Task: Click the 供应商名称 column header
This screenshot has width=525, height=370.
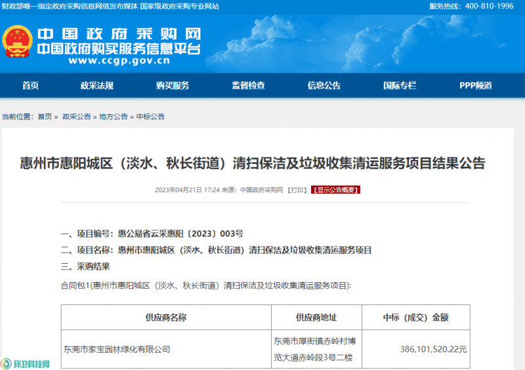Action: pyautogui.click(x=166, y=318)
